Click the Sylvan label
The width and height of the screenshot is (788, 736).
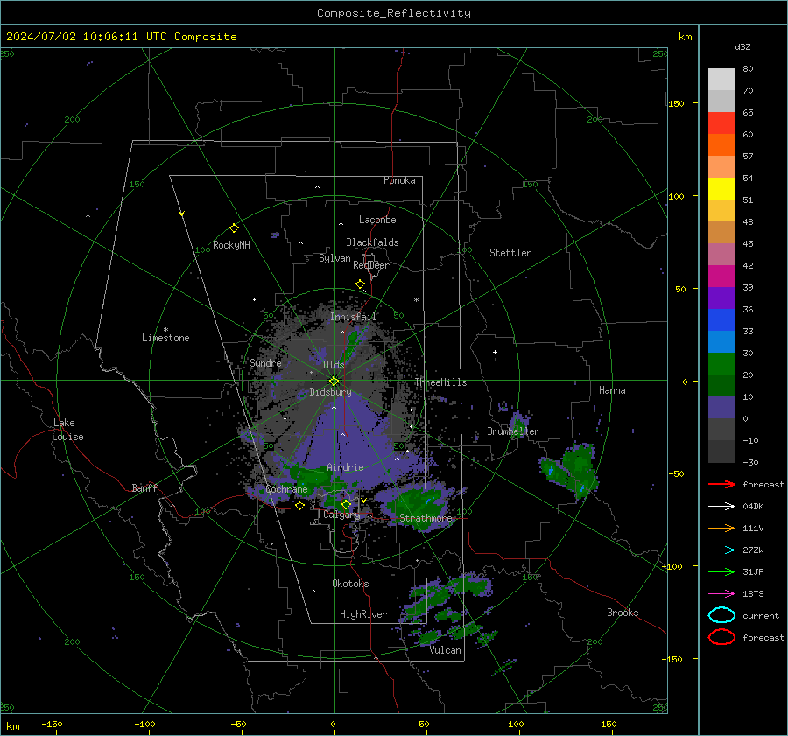[x=334, y=258]
